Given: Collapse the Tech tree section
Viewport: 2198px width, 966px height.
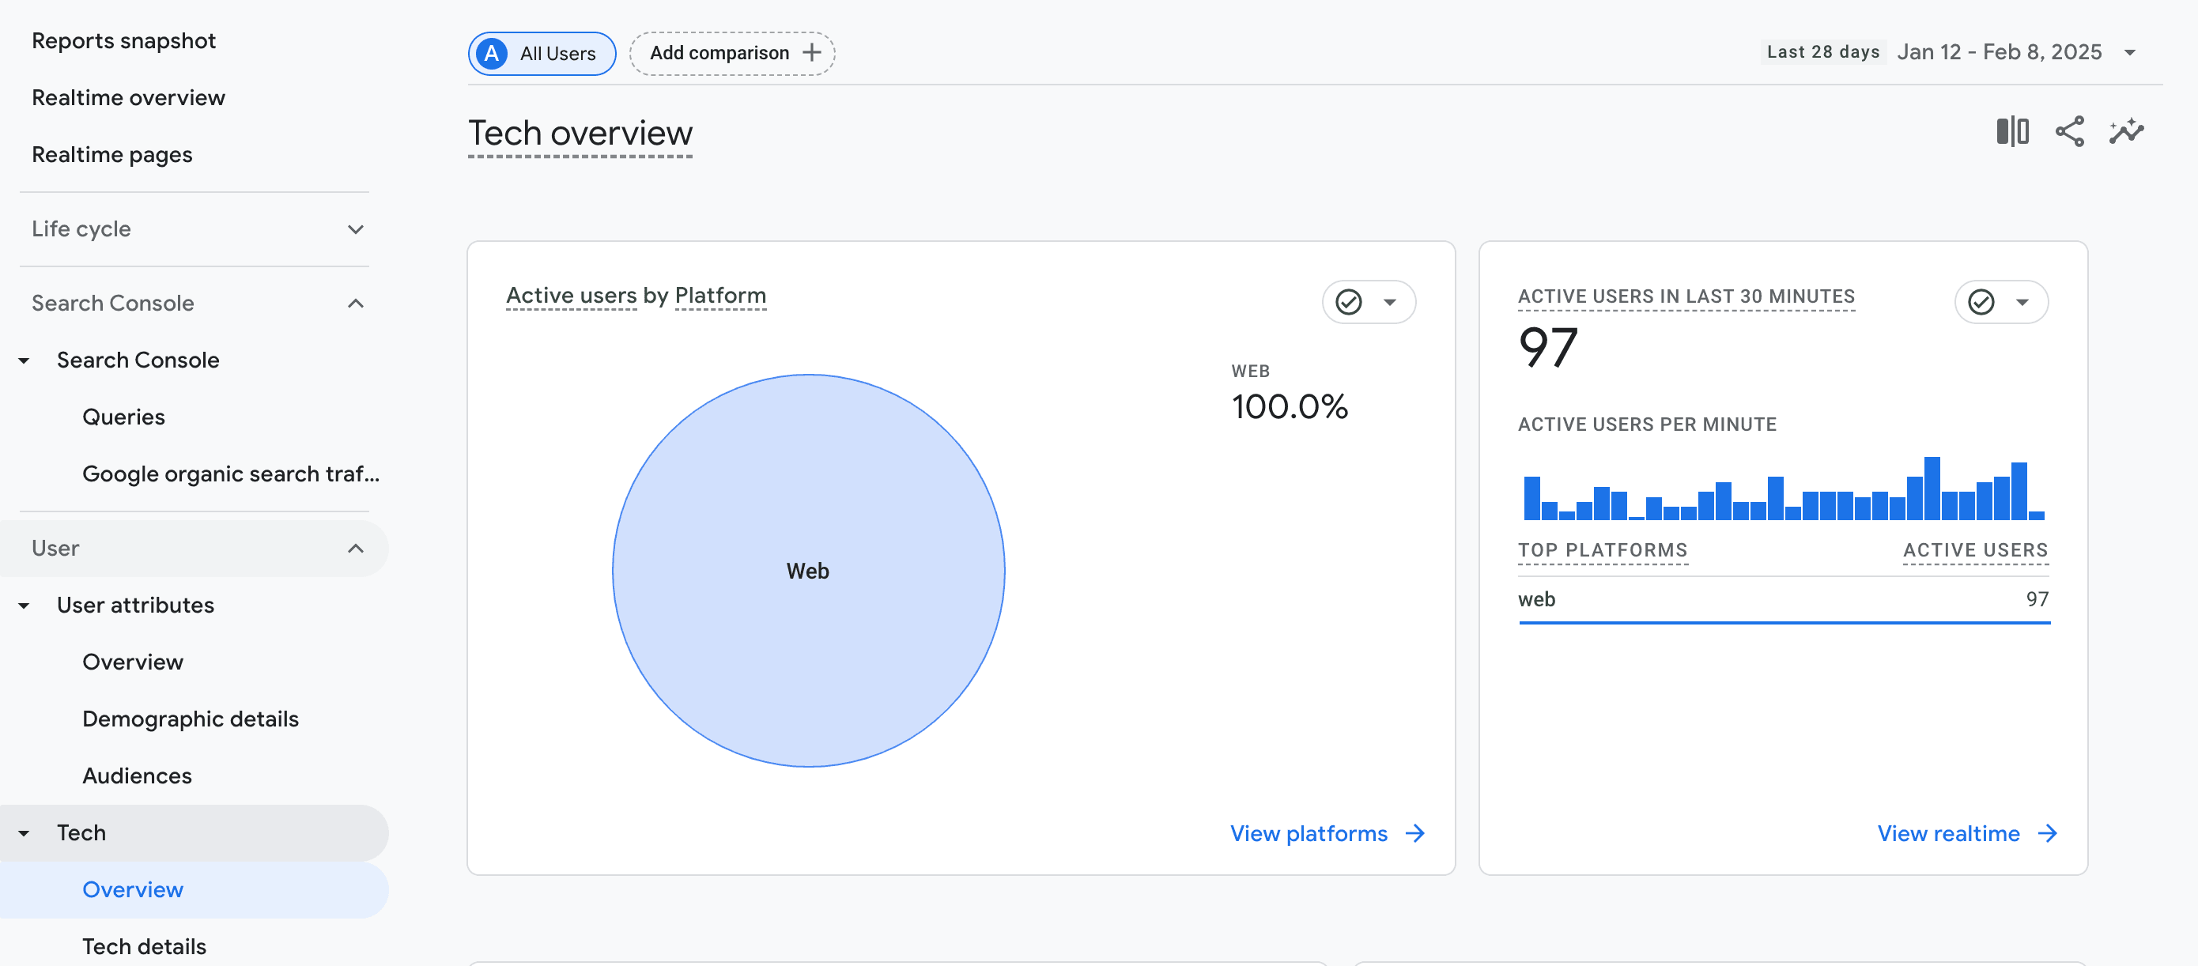Looking at the screenshot, I should click(24, 833).
